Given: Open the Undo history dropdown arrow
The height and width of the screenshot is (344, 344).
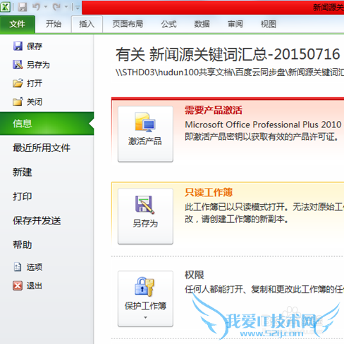Looking at the screenshot, I should tap(46, 7).
